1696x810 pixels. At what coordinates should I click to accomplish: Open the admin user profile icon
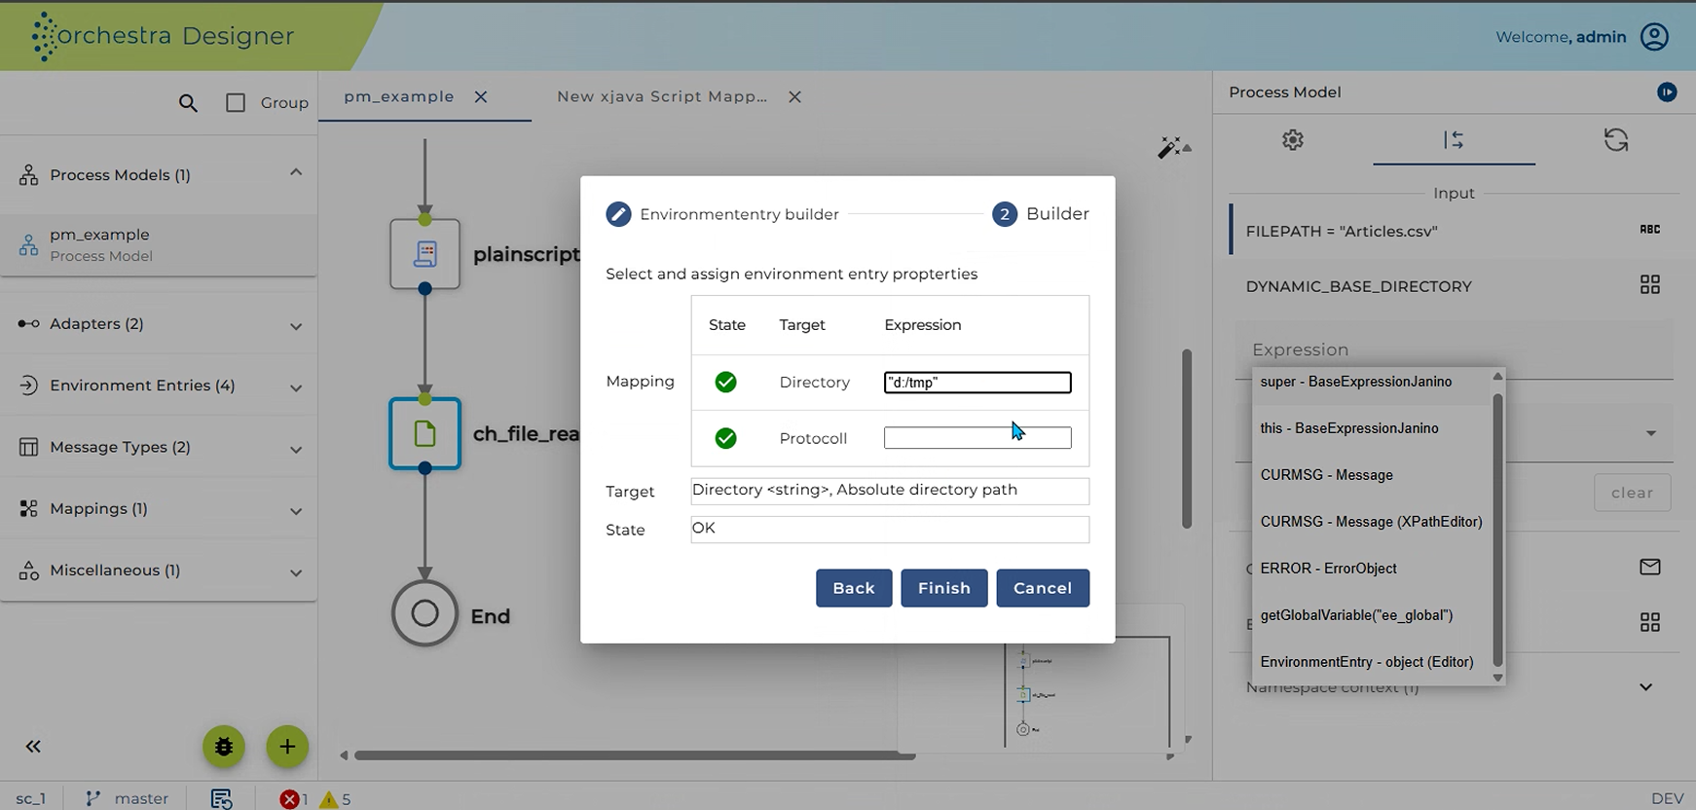1654,37
